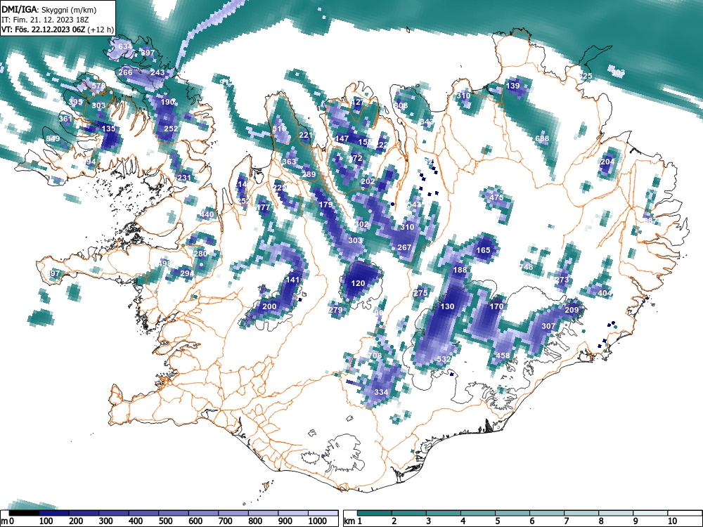Click the visibility value '475'
The height and width of the screenshot is (527, 703).
496,197
